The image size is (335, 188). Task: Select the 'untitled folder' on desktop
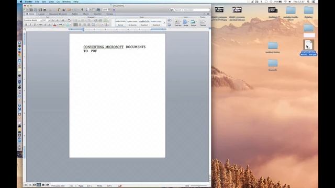273,48
